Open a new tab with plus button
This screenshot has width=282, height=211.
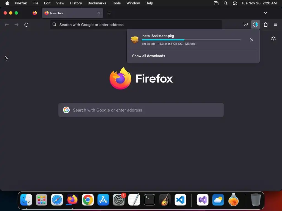click(109, 13)
